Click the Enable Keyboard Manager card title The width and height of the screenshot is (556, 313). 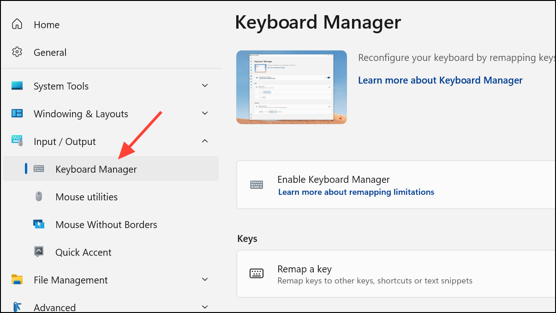click(x=334, y=180)
